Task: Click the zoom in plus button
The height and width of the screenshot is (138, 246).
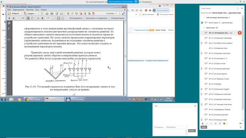Action: [x=42, y=18]
